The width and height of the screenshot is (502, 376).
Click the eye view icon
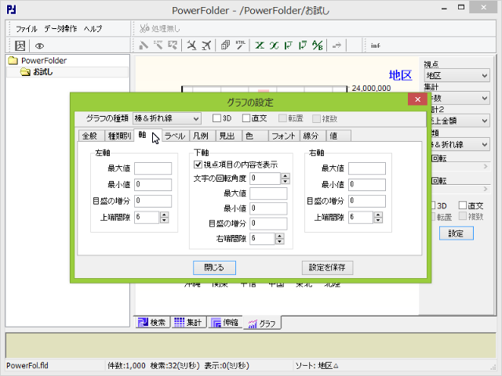pyautogui.click(x=39, y=46)
